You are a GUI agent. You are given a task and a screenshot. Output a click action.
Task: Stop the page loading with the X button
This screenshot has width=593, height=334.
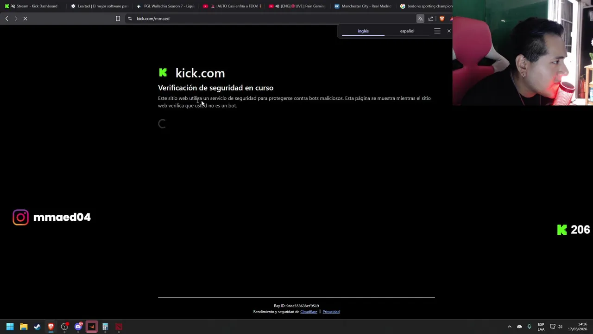point(25,19)
